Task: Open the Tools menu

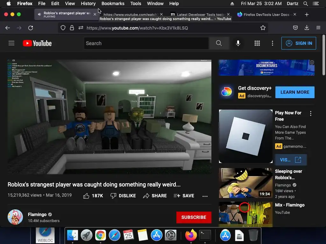Action: 136,3
